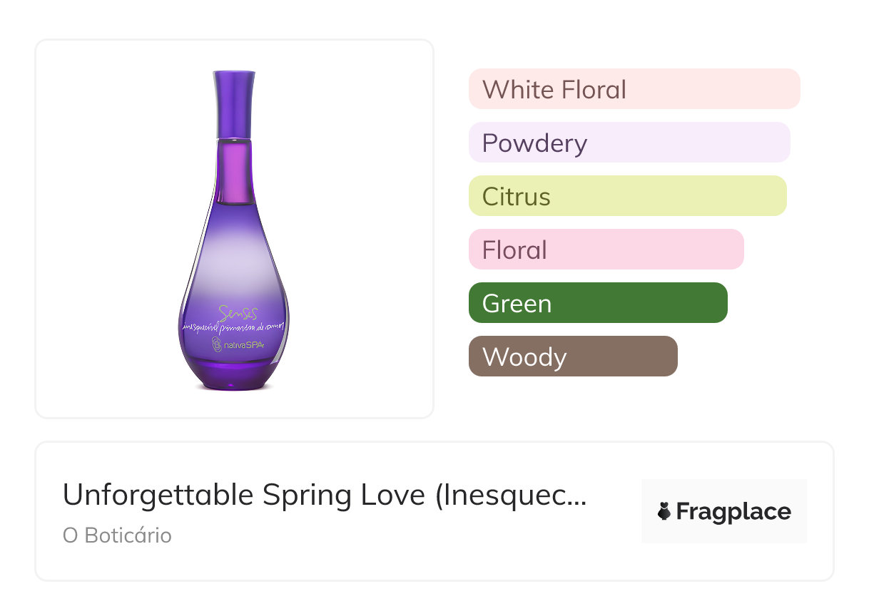This screenshot has width=869, height=616.
Task: Select the Powdery accord bar
Action: tap(629, 143)
